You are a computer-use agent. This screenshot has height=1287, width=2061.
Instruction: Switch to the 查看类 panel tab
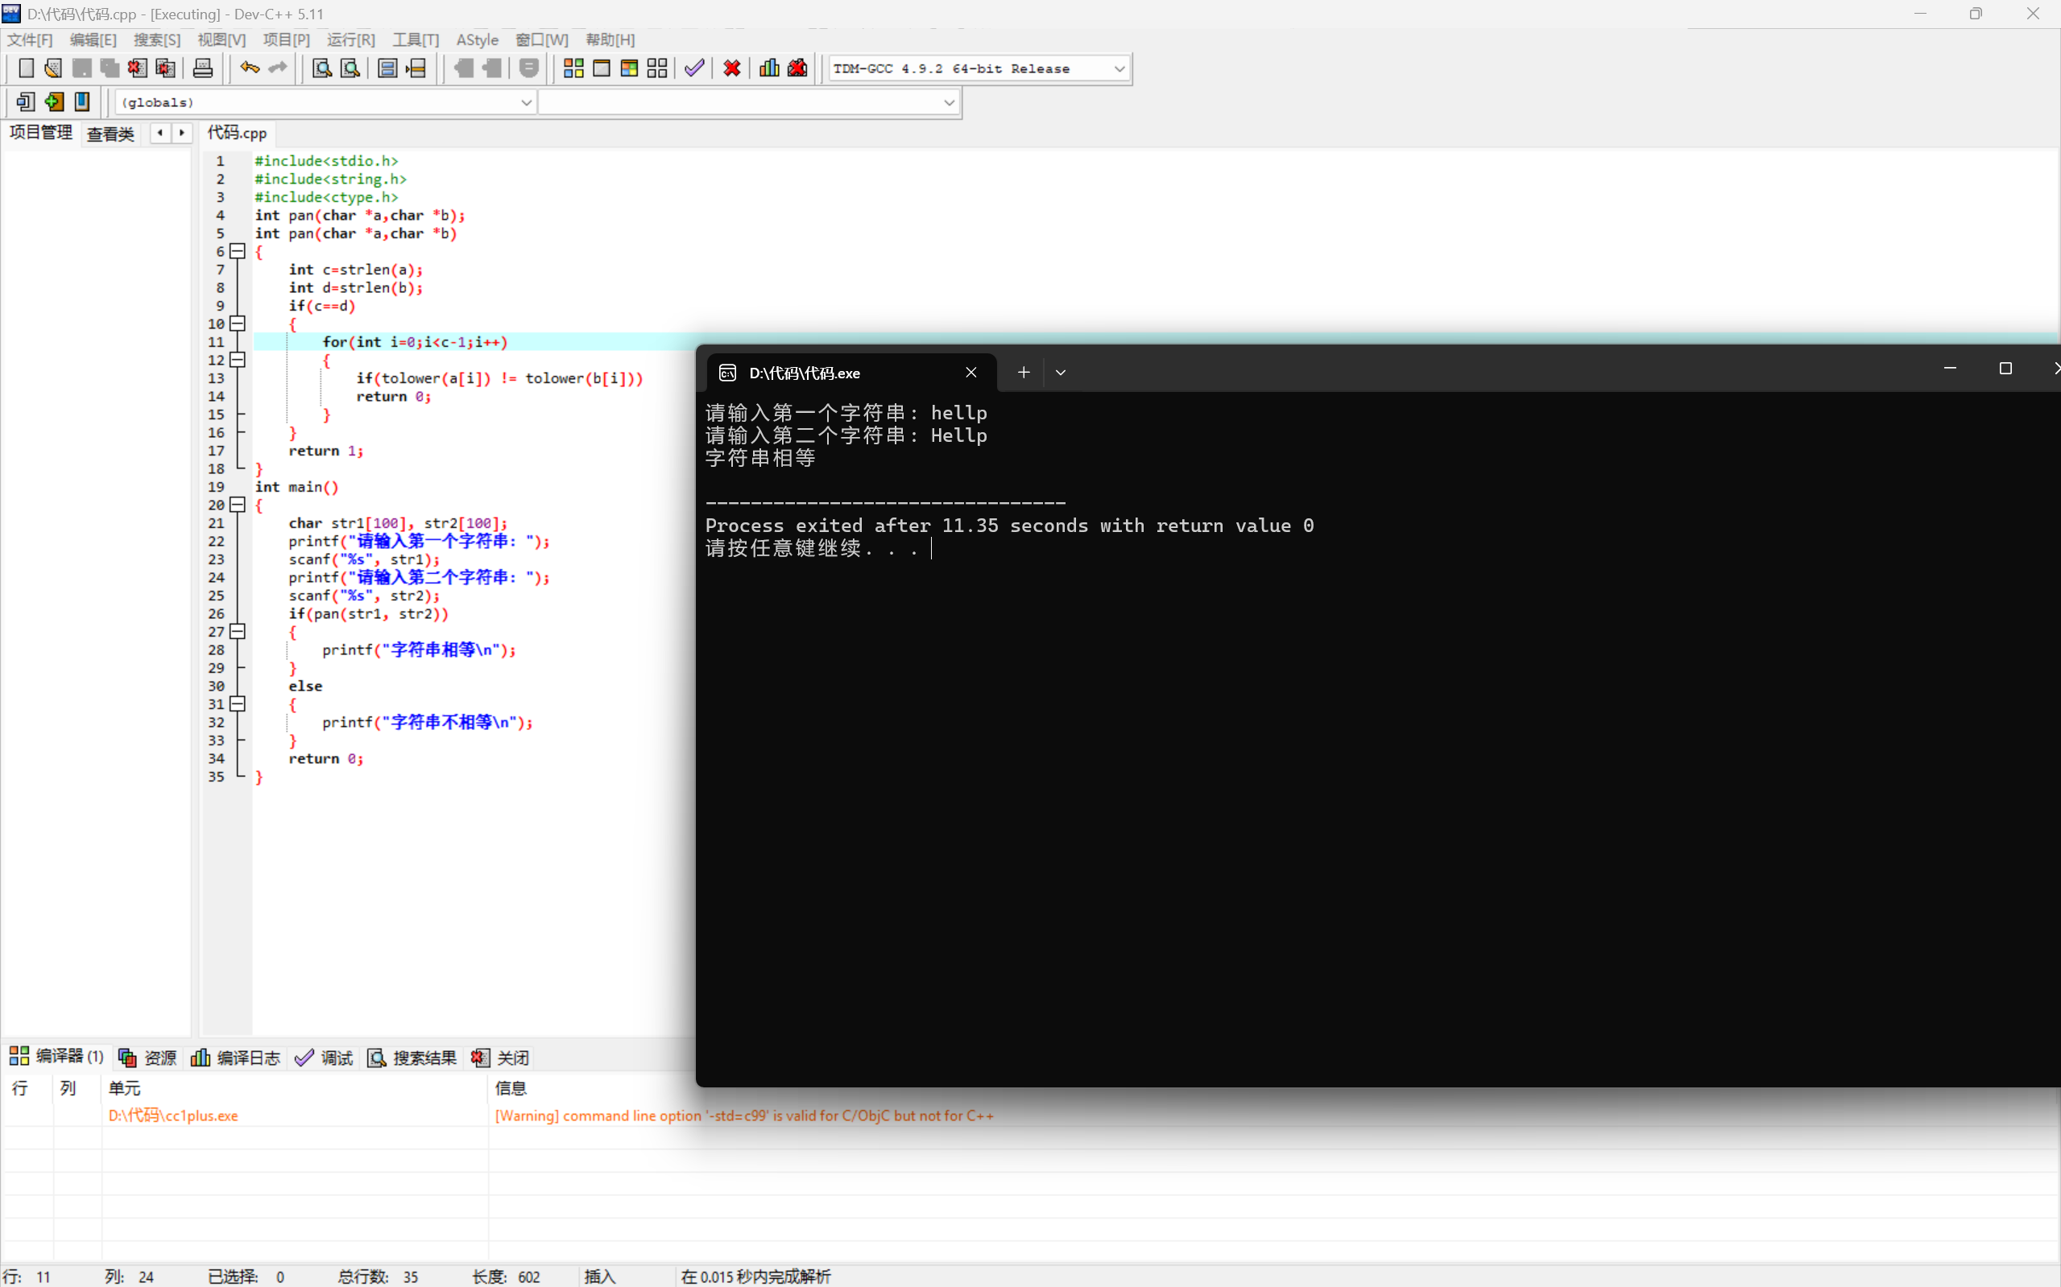tap(110, 134)
